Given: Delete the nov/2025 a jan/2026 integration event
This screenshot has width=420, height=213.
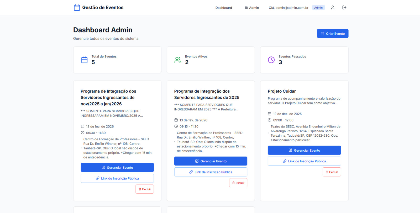Looking at the screenshot, I should [x=145, y=189].
